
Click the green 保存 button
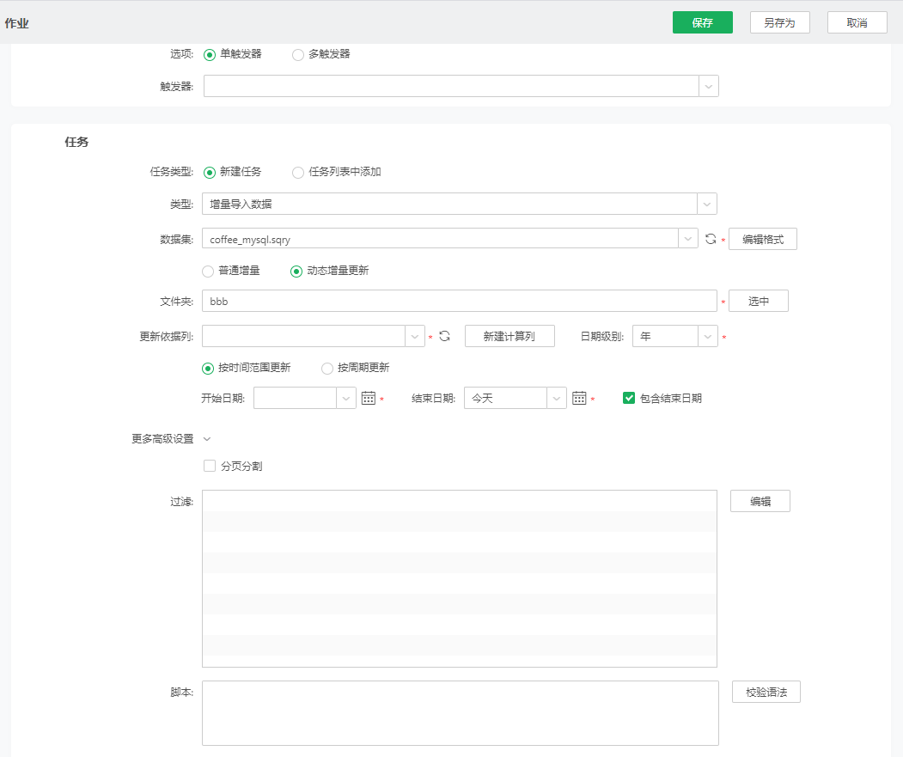tap(702, 22)
